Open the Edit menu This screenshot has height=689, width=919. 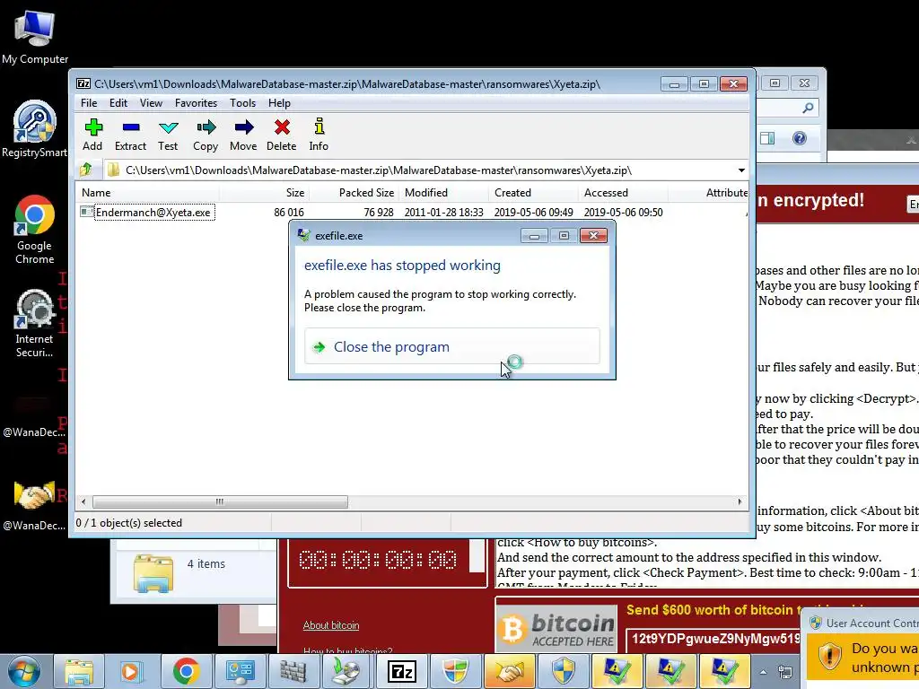click(x=118, y=103)
